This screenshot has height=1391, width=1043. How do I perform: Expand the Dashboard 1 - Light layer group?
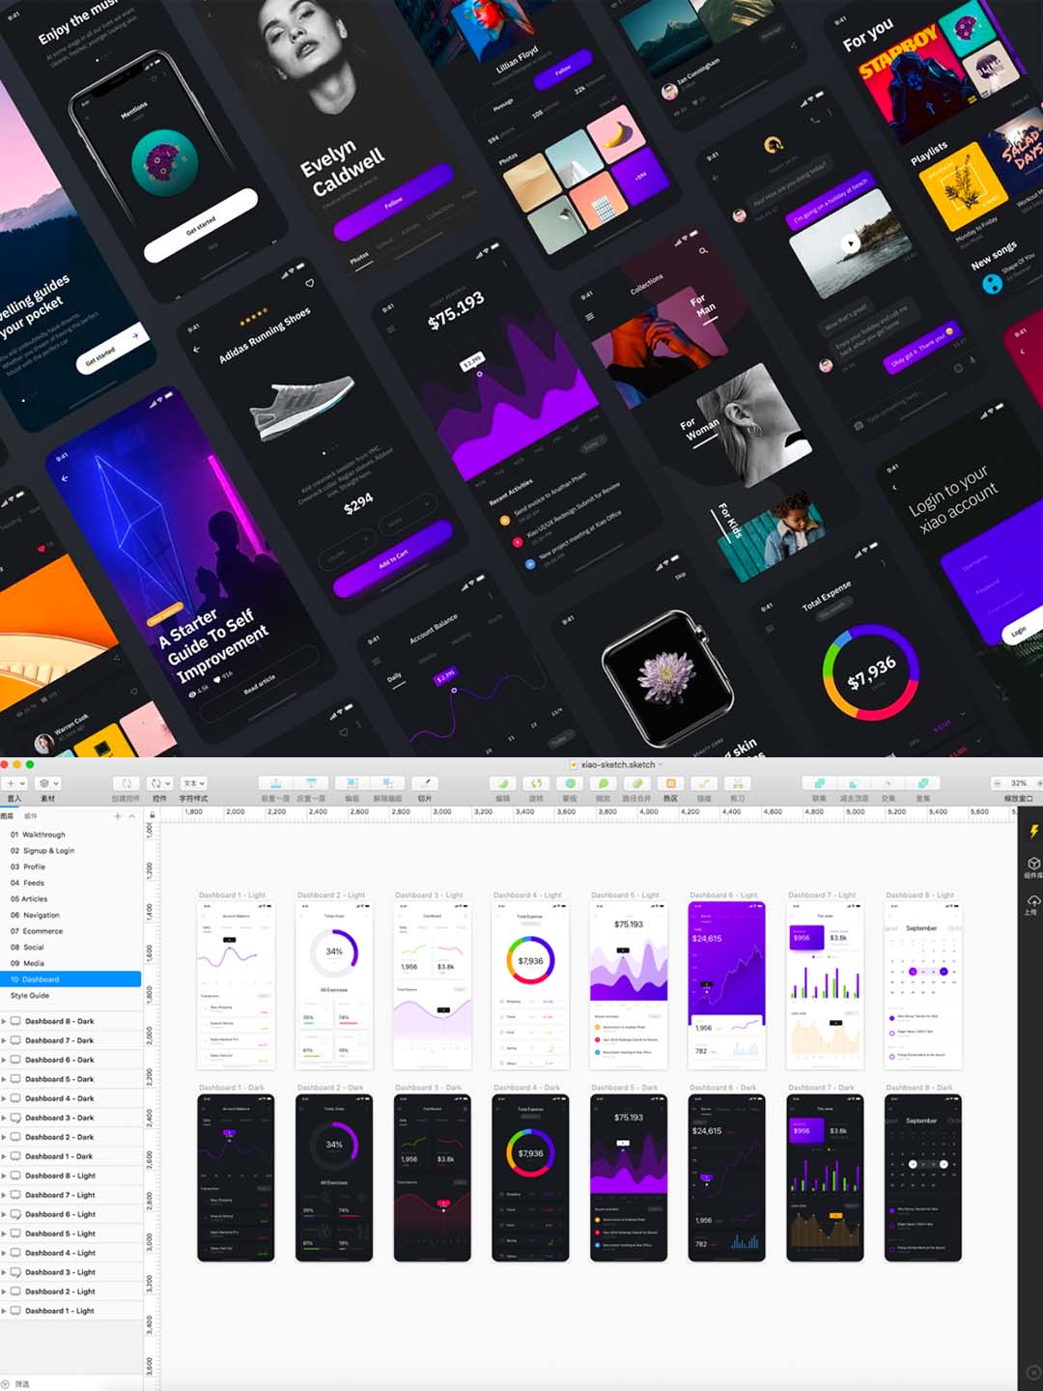tap(5, 1311)
